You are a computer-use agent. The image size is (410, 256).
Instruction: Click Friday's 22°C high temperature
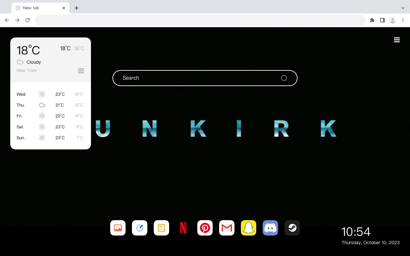click(x=60, y=116)
